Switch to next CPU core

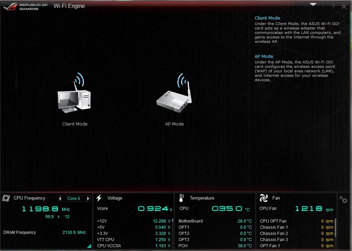[88, 199]
